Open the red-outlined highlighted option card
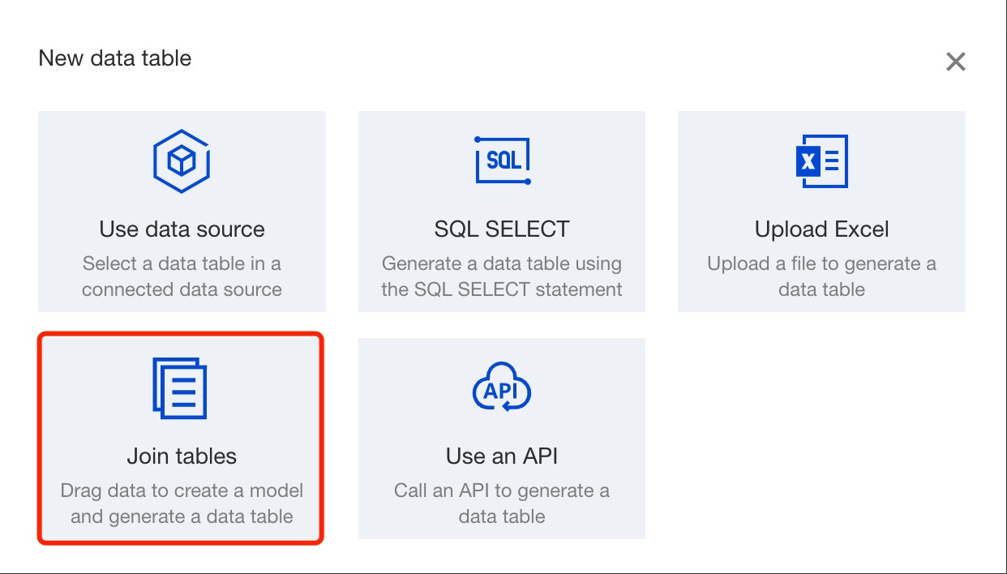Viewport: 1007px width, 574px height. pos(182,438)
